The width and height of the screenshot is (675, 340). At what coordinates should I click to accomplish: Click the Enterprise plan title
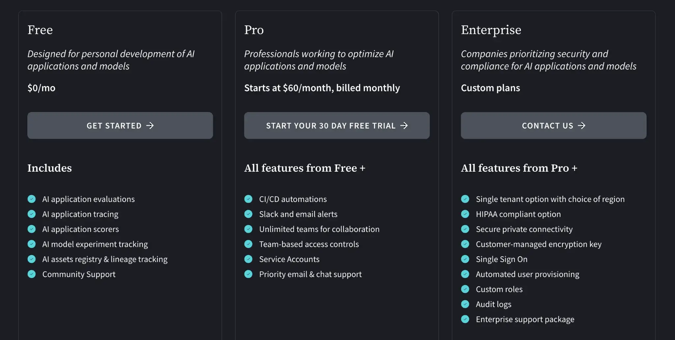click(x=491, y=30)
